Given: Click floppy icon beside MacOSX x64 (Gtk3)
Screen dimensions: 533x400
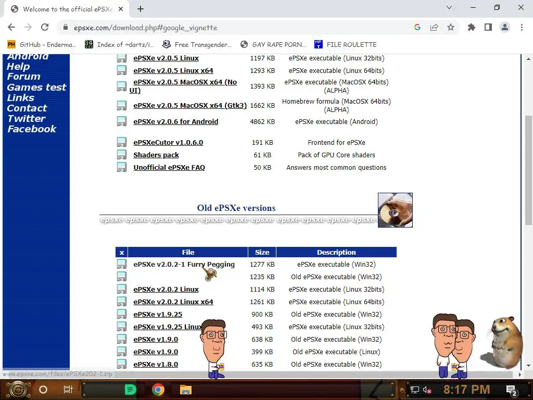Looking at the screenshot, I should pos(122,105).
